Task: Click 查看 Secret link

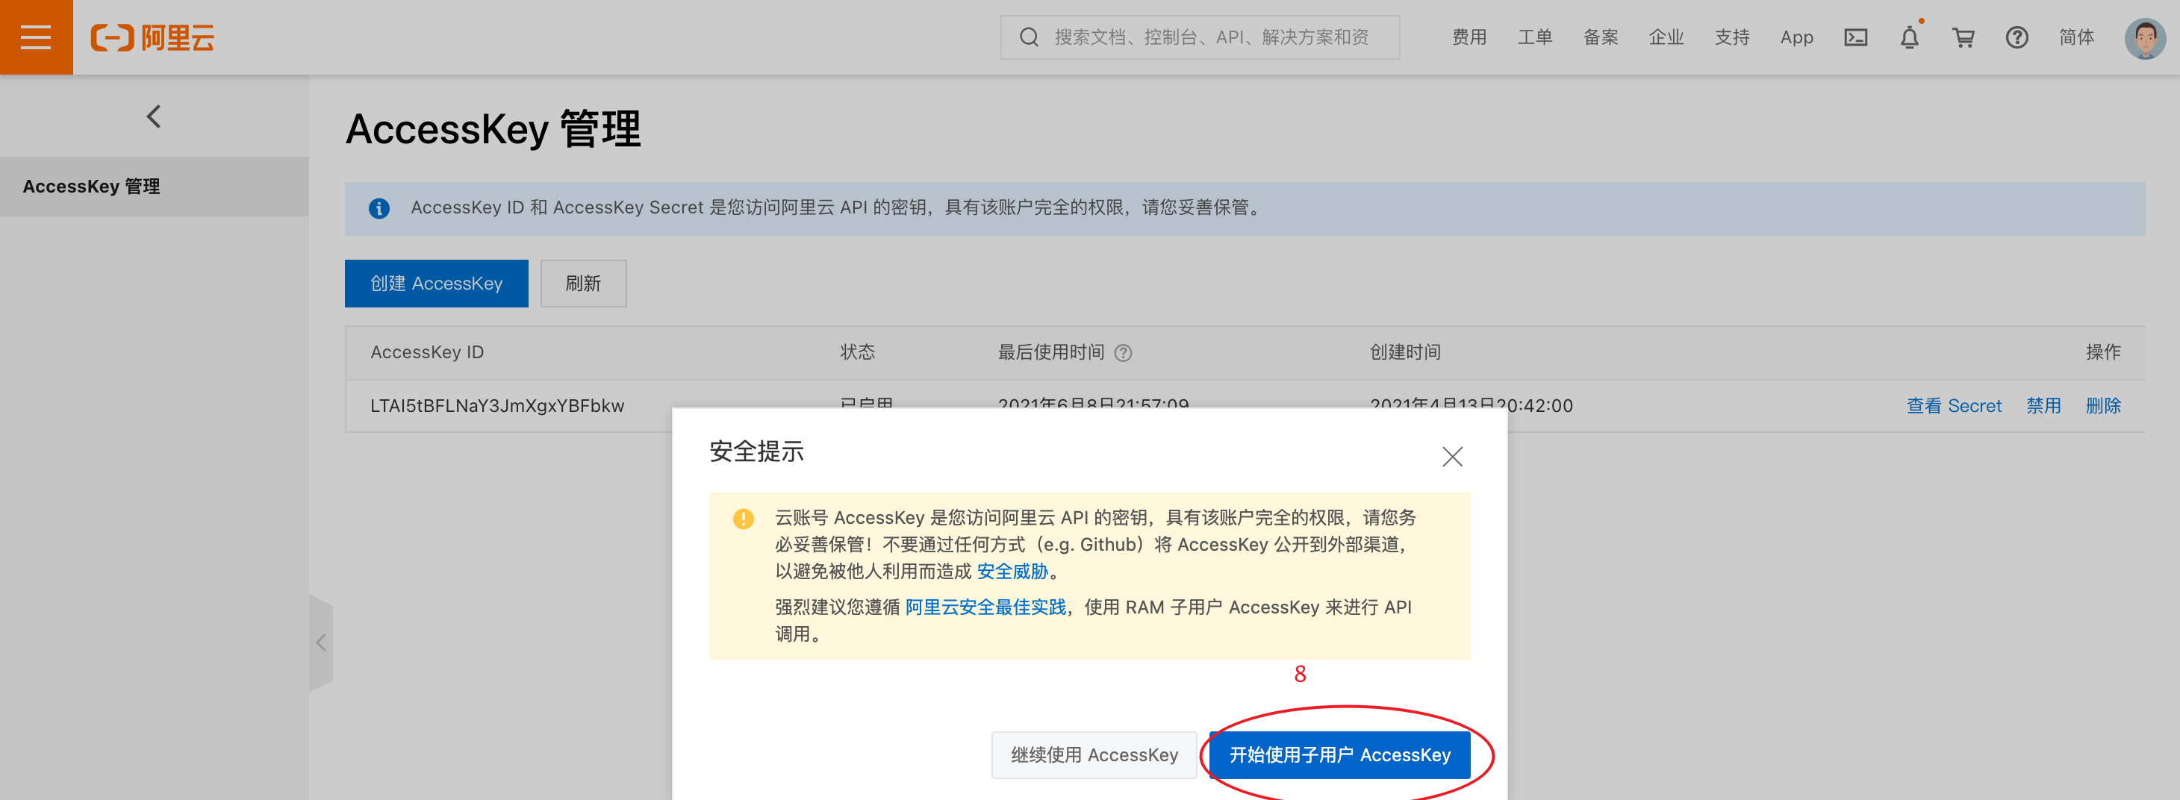Action: (x=1953, y=406)
